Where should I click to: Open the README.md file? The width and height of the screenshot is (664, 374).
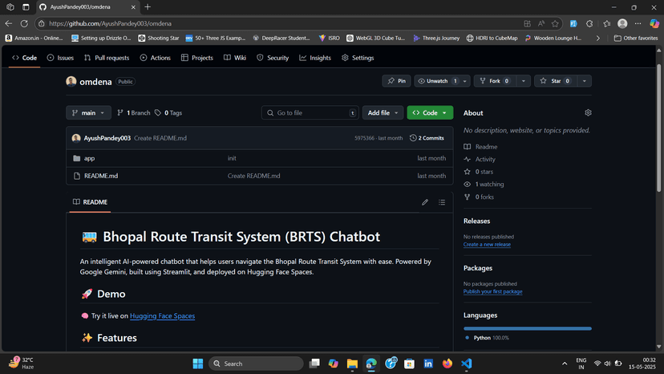101,176
